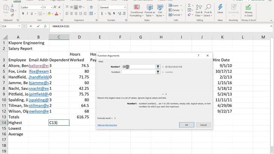Align text right
274x154 pixels.
pos(76,13)
